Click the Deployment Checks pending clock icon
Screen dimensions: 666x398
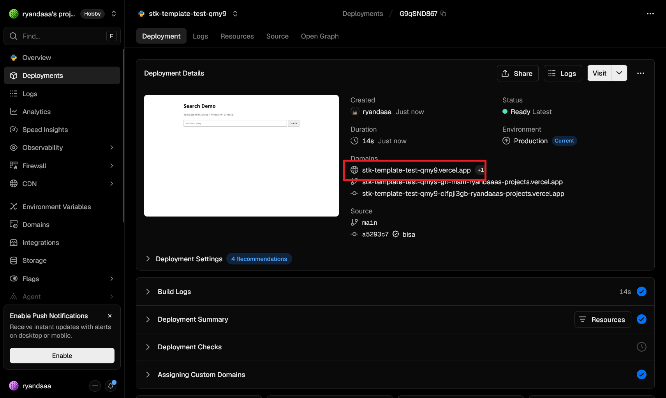(x=641, y=347)
